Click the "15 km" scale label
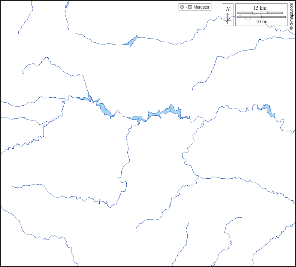Screen dimensions: 296x267 click(260, 8)
